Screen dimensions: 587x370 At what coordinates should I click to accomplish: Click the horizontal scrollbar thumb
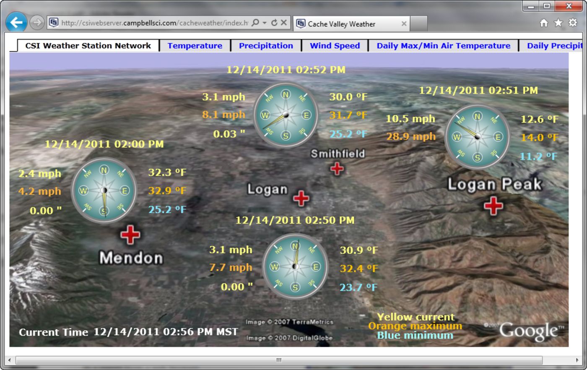tap(279, 360)
